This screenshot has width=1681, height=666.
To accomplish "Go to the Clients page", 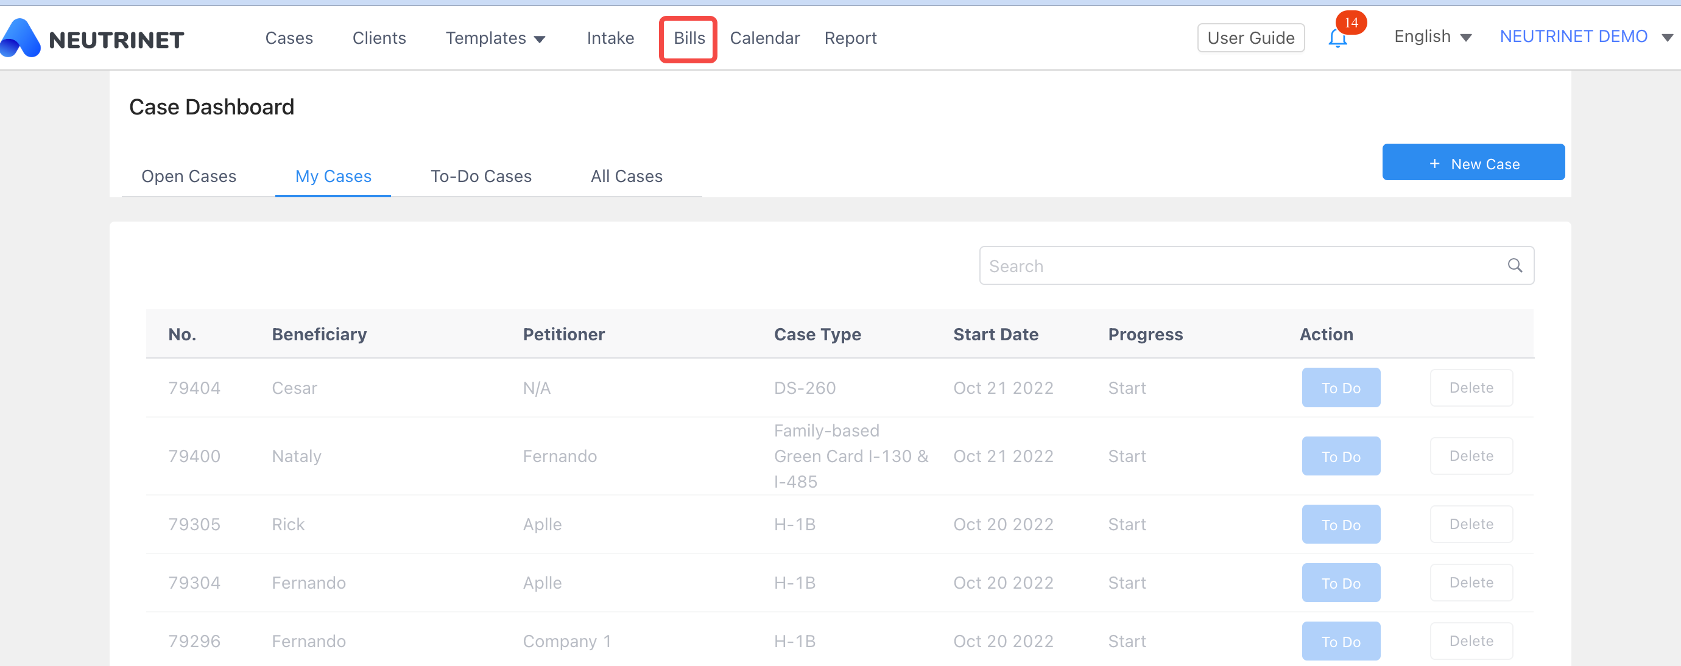I will [x=379, y=38].
